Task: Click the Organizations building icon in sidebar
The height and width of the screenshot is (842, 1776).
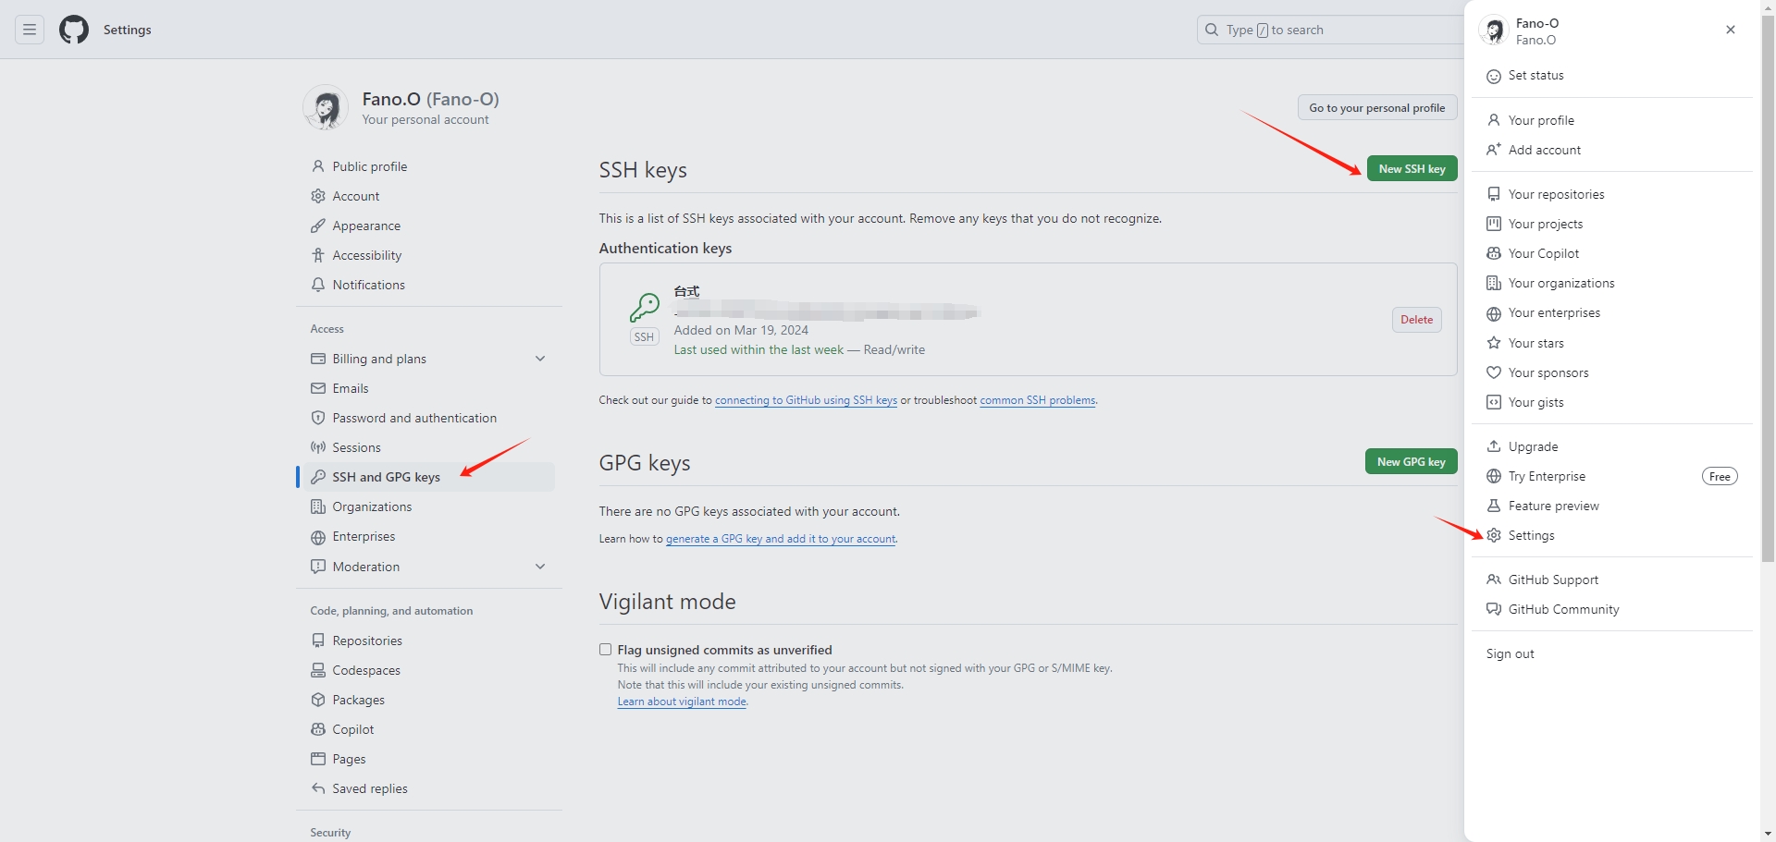Action: point(318,506)
